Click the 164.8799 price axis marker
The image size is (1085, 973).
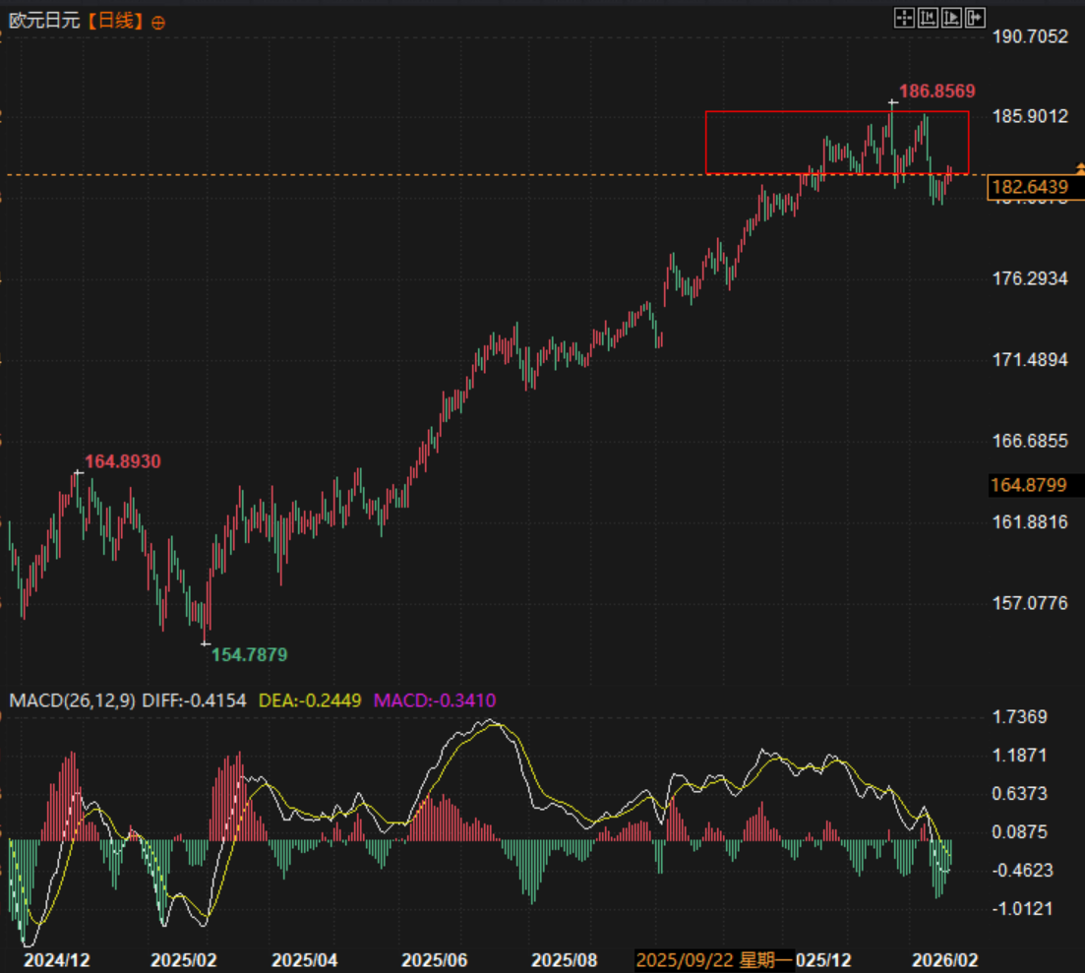1029,484
